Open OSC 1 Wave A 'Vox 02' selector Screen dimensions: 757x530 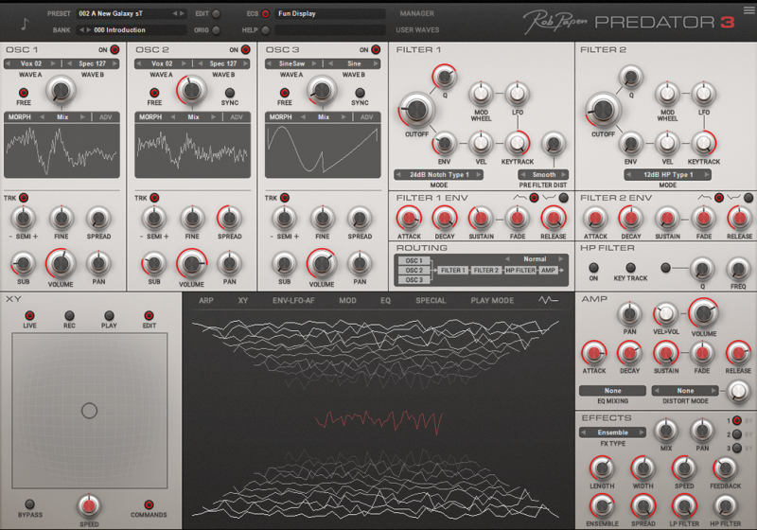click(x=31, y=63)
